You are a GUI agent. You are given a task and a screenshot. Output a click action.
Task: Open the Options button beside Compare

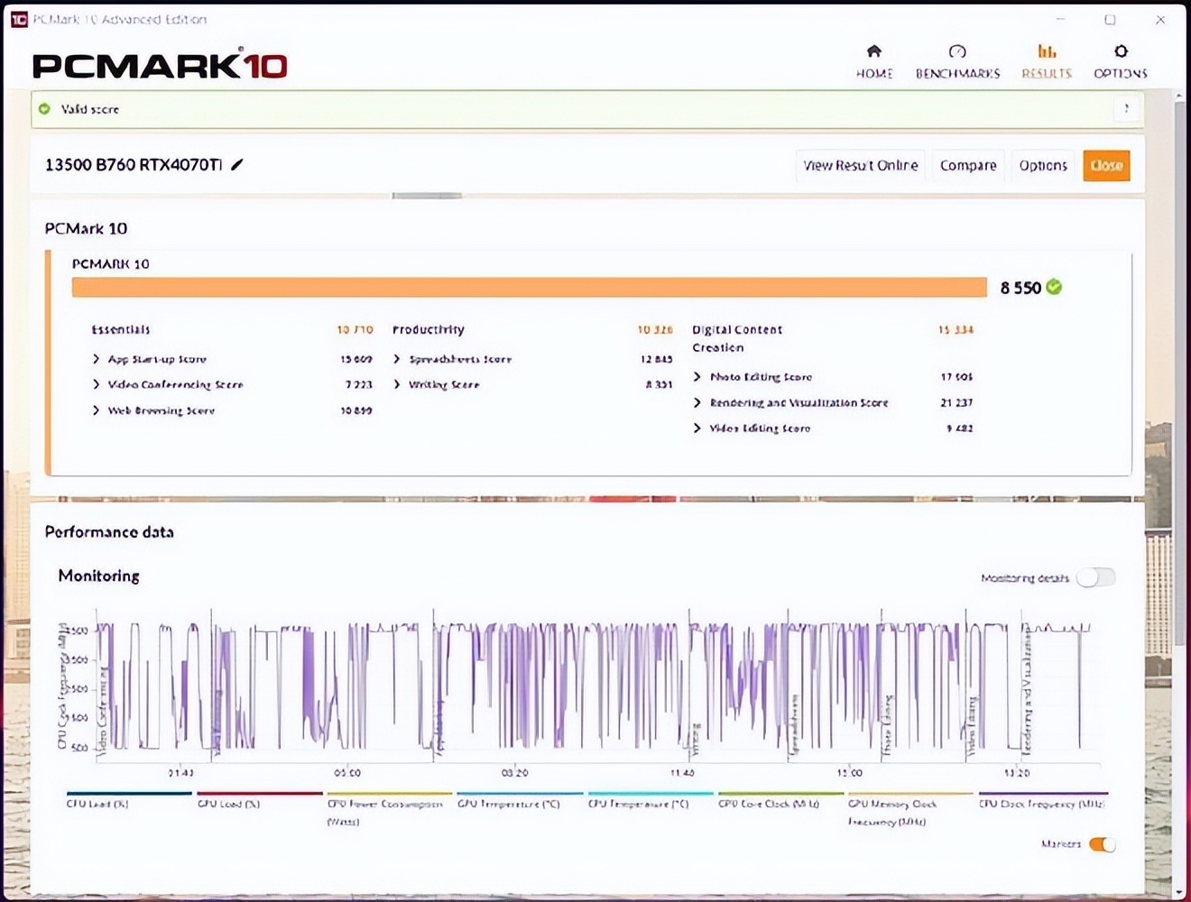1043,165
